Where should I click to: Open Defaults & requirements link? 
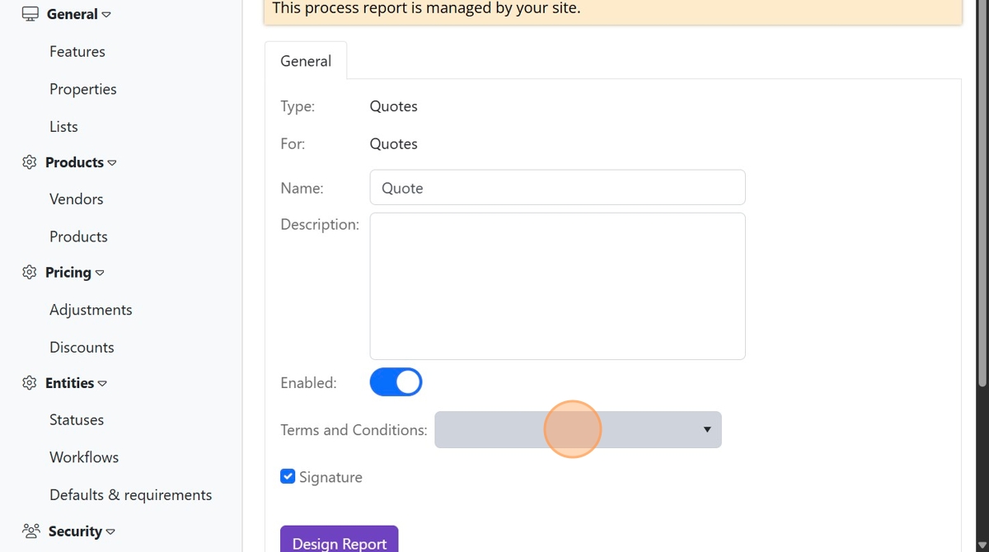130,494
